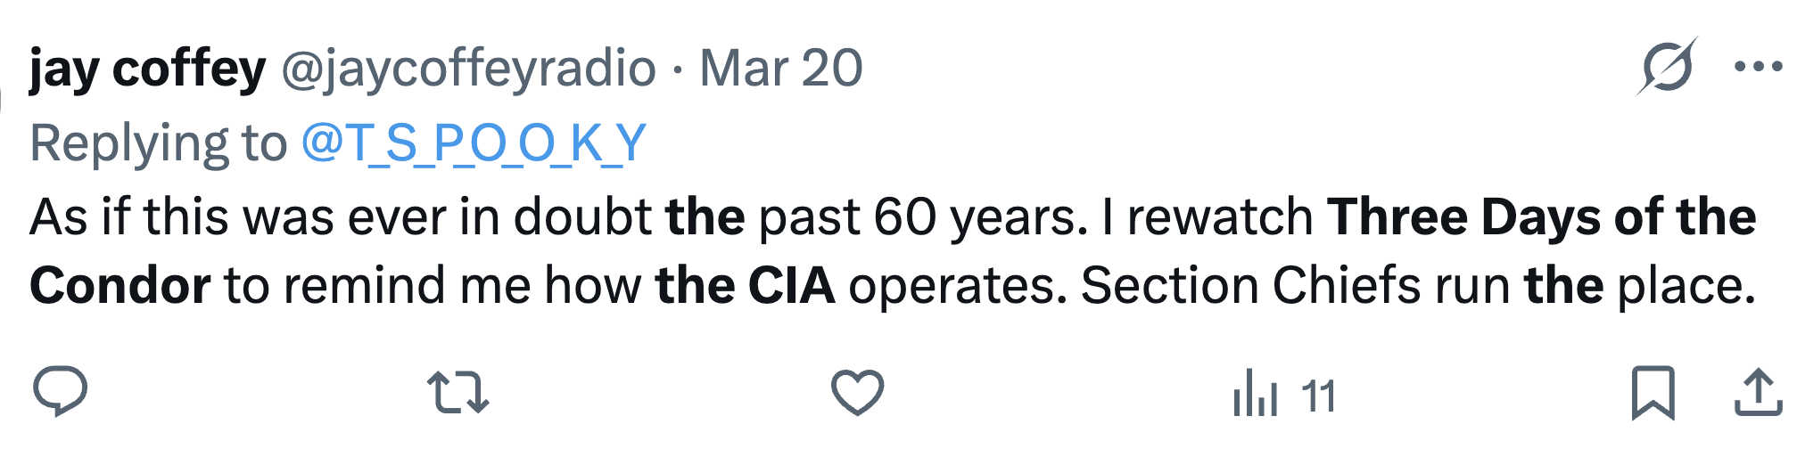Open the tweet via Mar 20 timestamp
Image resolution: width=1797 pixels, height=457 pixels.
[x=780, y=69]
